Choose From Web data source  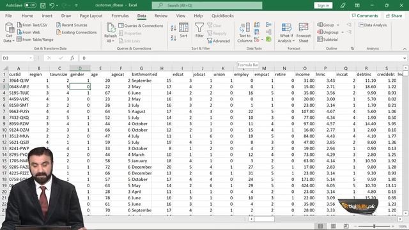[x=28, y=33]
